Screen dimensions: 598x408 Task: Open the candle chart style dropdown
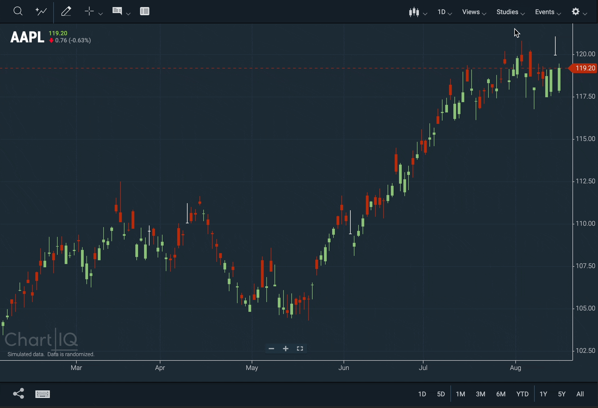418,12
